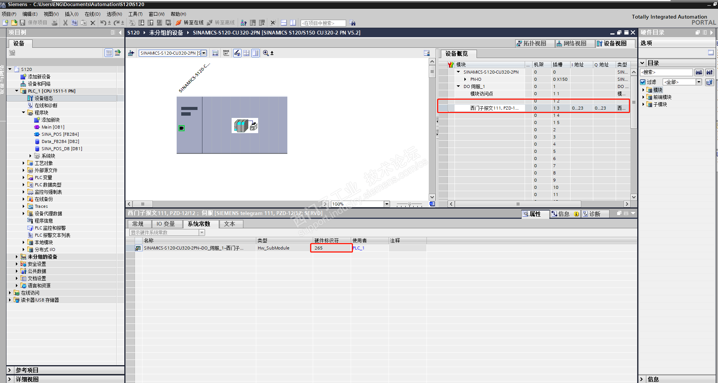Expand the 未分组的设备 tree node
Viewport: 718px width, 383px height.
coord(17,257)
